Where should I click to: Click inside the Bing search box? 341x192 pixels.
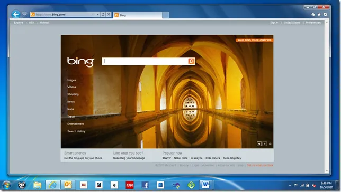pyautogui.click(x=145, y=61)
